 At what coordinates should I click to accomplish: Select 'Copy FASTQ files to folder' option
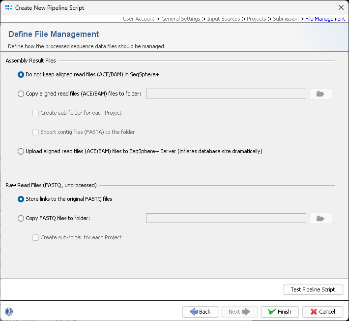point(21,219)
